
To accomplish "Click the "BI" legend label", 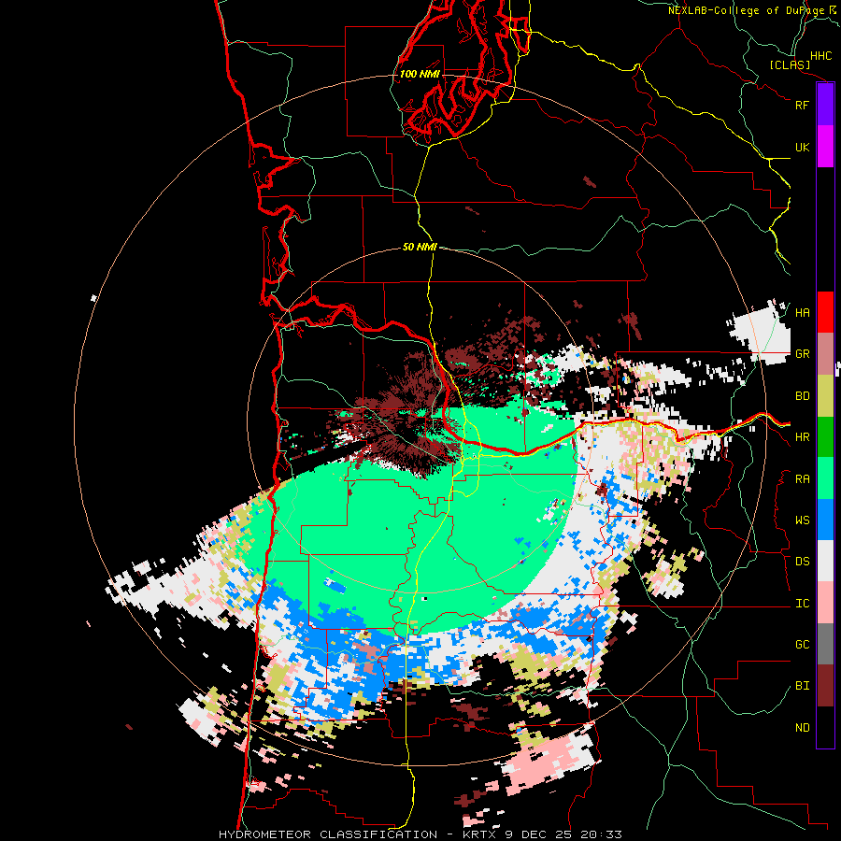I will tap(802, 686).
